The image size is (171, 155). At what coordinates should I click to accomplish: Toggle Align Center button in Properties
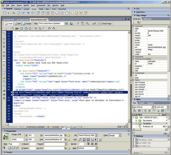pos(92,144)
